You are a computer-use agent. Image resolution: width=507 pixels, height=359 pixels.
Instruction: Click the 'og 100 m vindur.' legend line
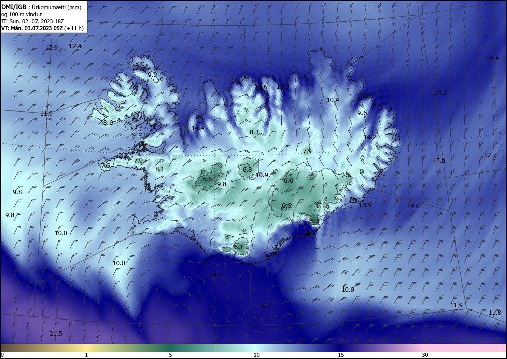click(22, 14)
